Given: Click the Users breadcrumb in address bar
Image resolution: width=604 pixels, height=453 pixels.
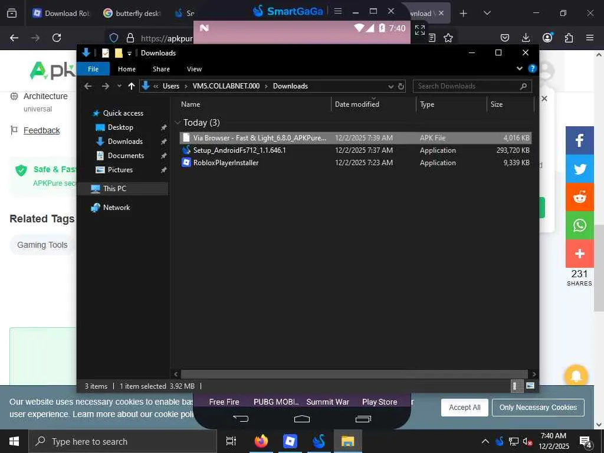Looking at the screenshot, I should pyautogui.click(x=170, y=86).
